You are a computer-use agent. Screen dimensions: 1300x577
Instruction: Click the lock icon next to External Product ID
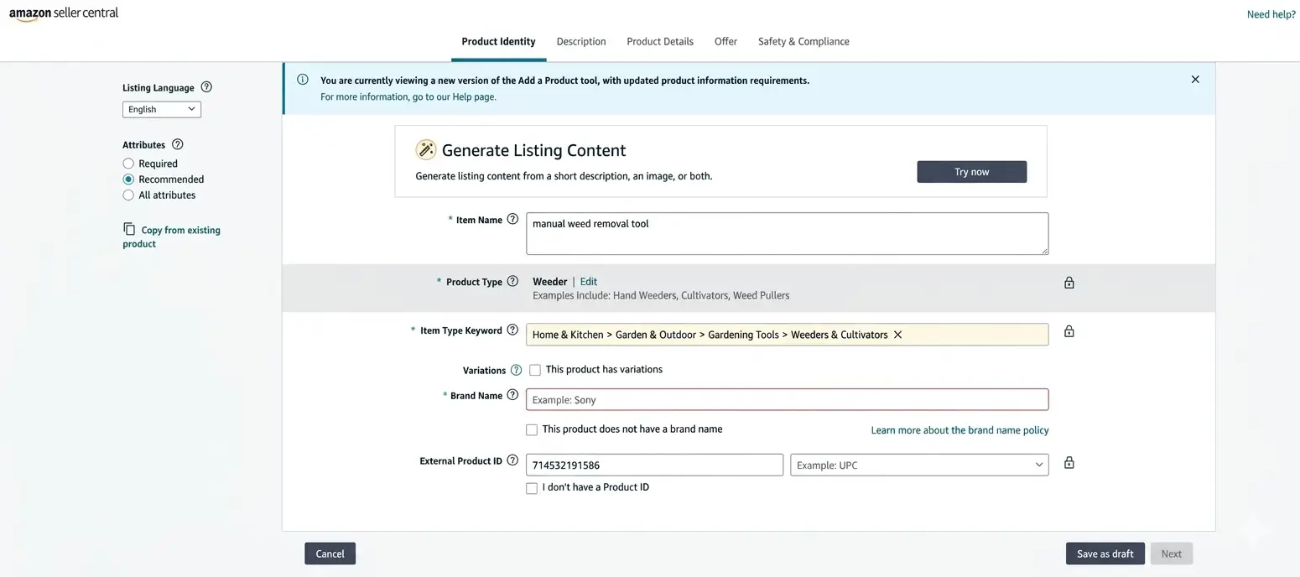[x=1069, y=462]
